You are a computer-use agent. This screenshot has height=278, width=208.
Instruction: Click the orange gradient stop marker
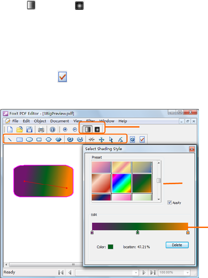coord(188,232)
